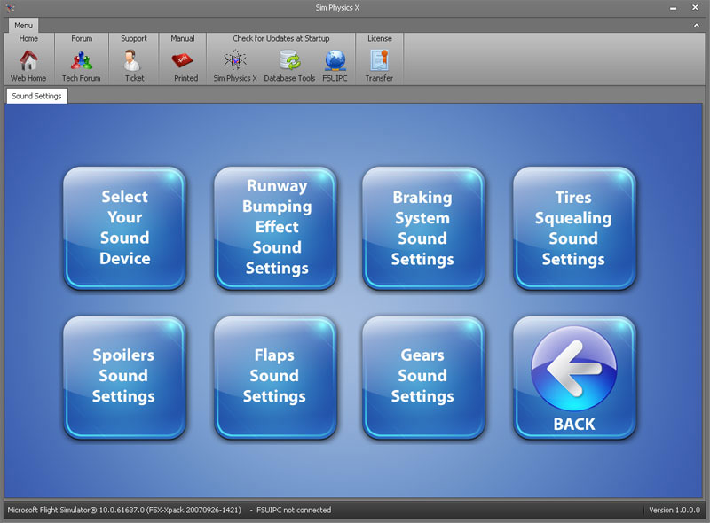Screen dimensions: 710x523
Task: Click the FSUIPC globe icon
Action: coord(335,60)
